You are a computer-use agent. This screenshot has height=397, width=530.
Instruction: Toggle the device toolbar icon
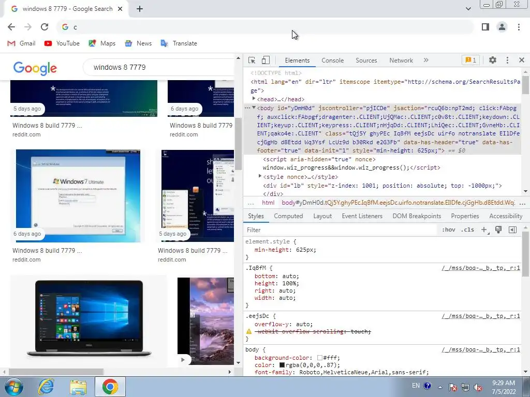coord(266,60)
